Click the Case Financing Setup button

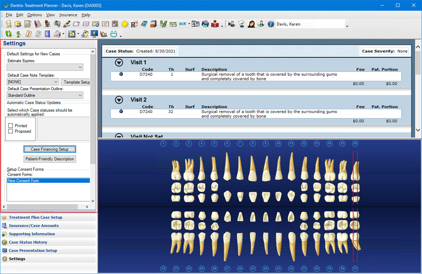tap(50, 149)
